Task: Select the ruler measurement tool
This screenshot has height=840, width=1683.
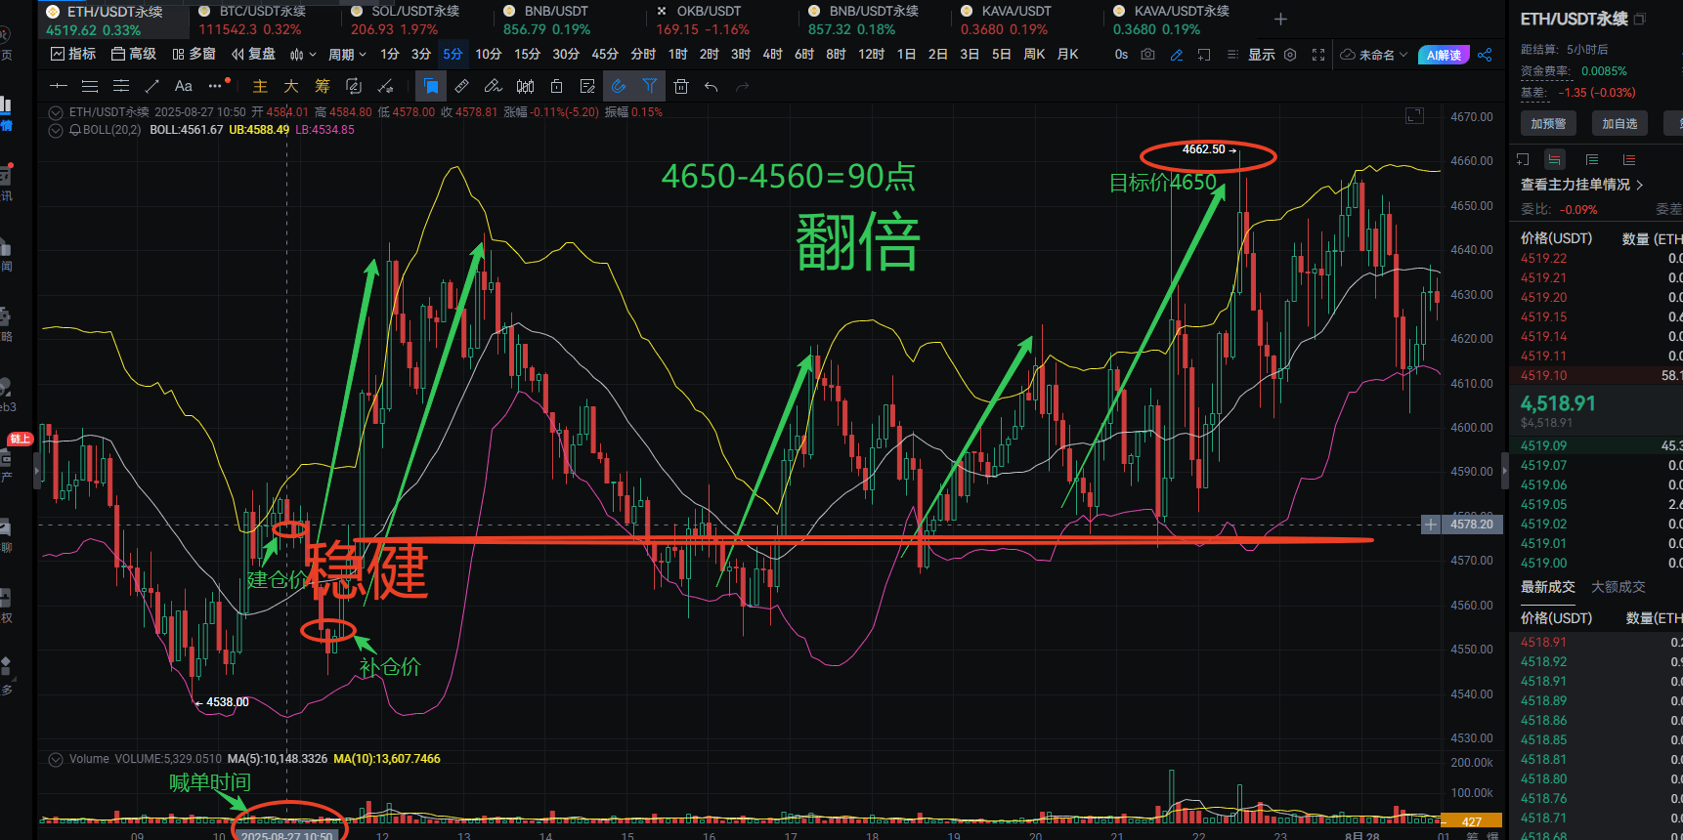Action: tap(462, 86)
